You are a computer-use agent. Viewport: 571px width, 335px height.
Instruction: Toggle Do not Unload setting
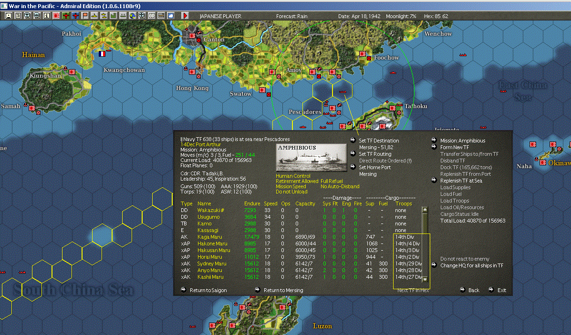291,192
